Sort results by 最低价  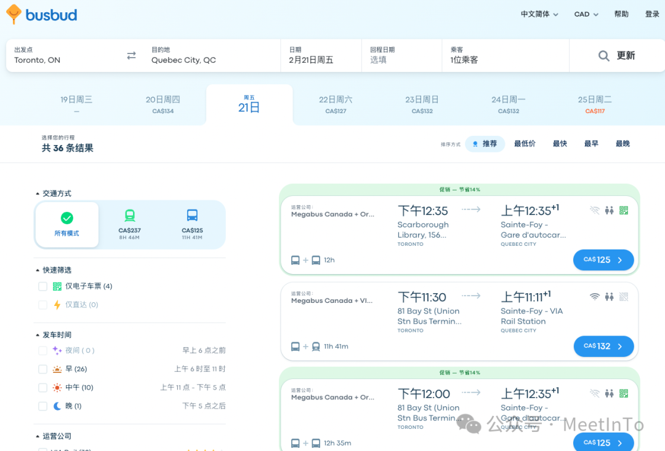[x=525, y=144]
